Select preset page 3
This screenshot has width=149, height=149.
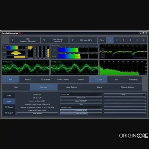(x=124, y=40)
